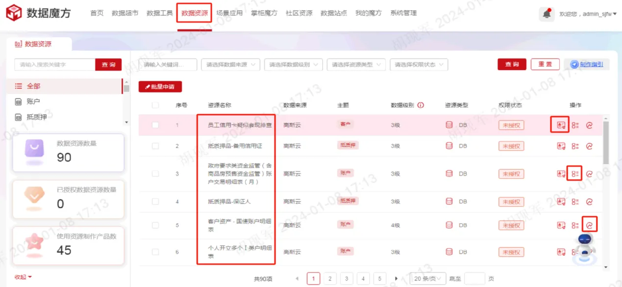Click the chart icon for 抵质押品-保证人 row

click(x=589, y=202)
